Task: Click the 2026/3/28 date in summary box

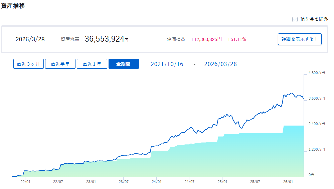Action: (30, 39)
